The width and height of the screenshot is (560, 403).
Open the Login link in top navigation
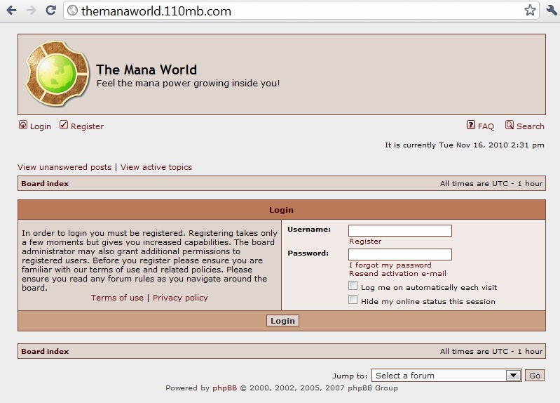point(41,126)
